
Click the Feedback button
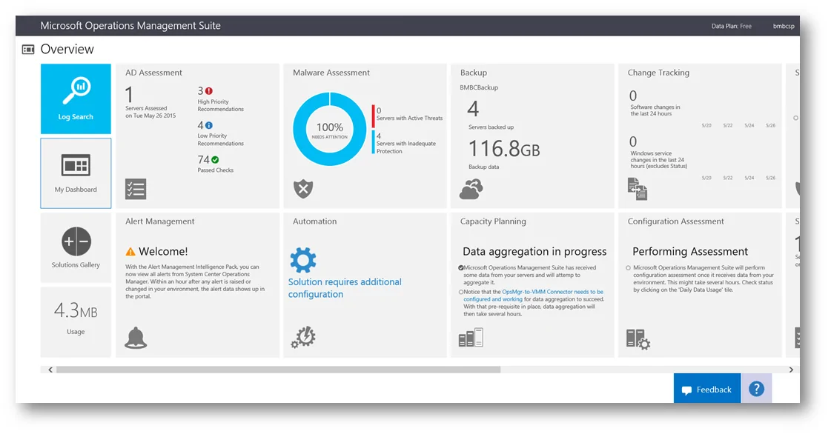pyautogui.click(x=707, y=389)
